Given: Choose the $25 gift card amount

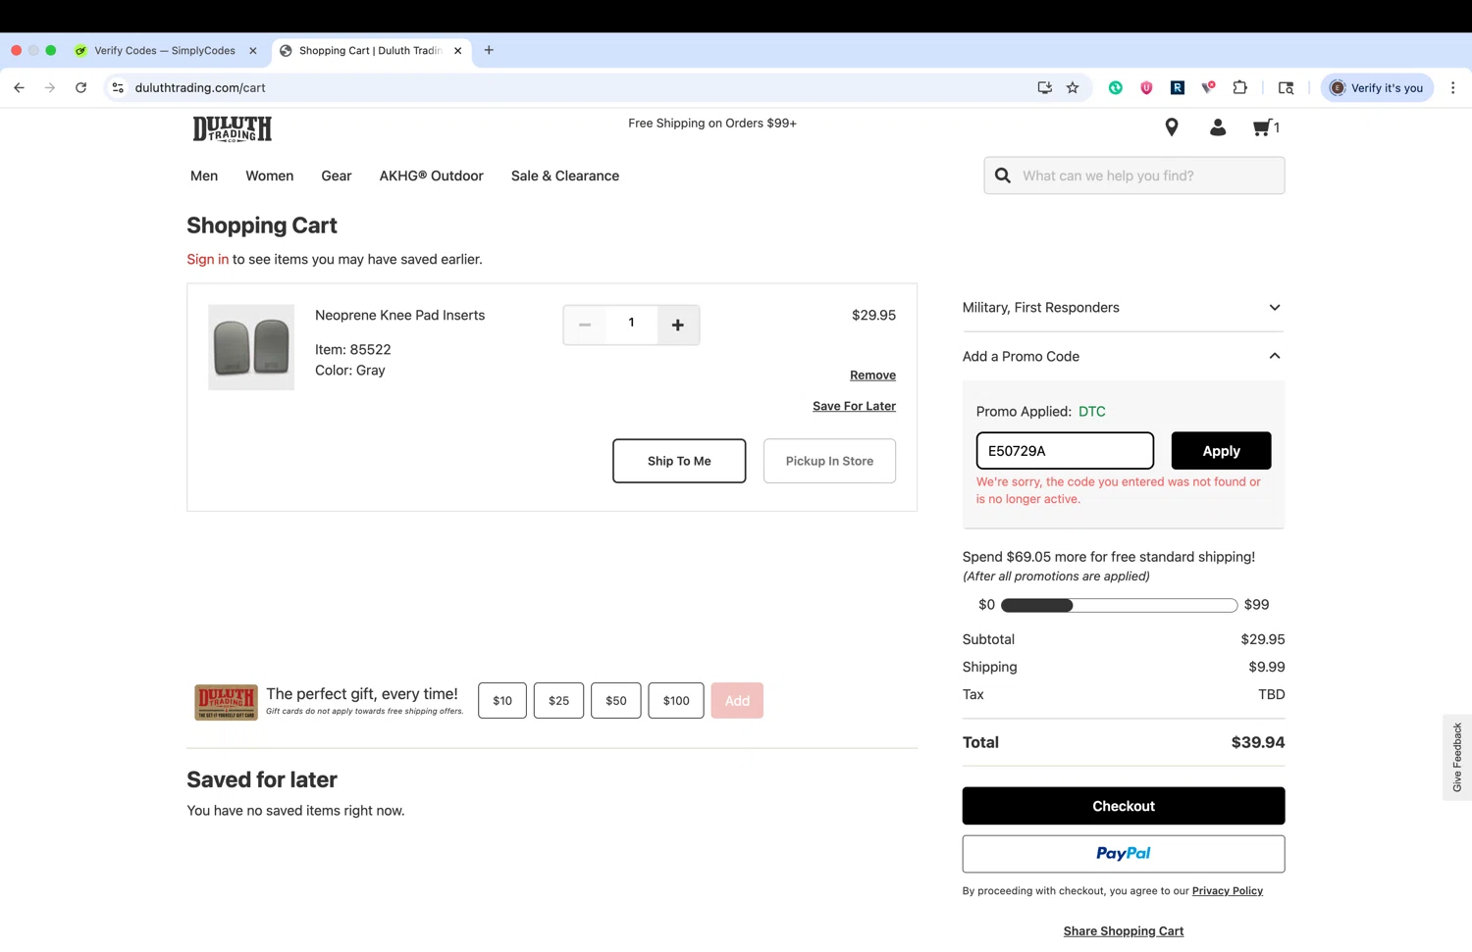Looking at the screenshot, I should point(558,701).
